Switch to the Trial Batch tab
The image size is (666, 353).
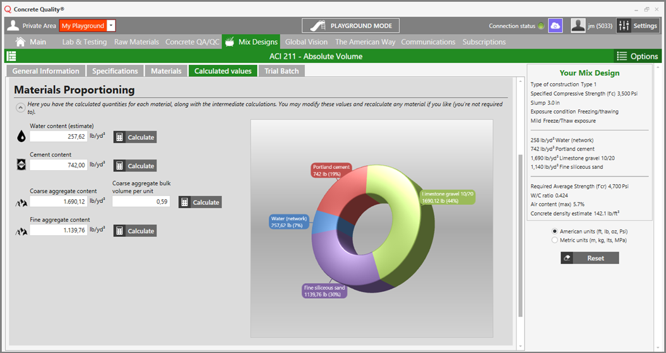tap(281, 71)
